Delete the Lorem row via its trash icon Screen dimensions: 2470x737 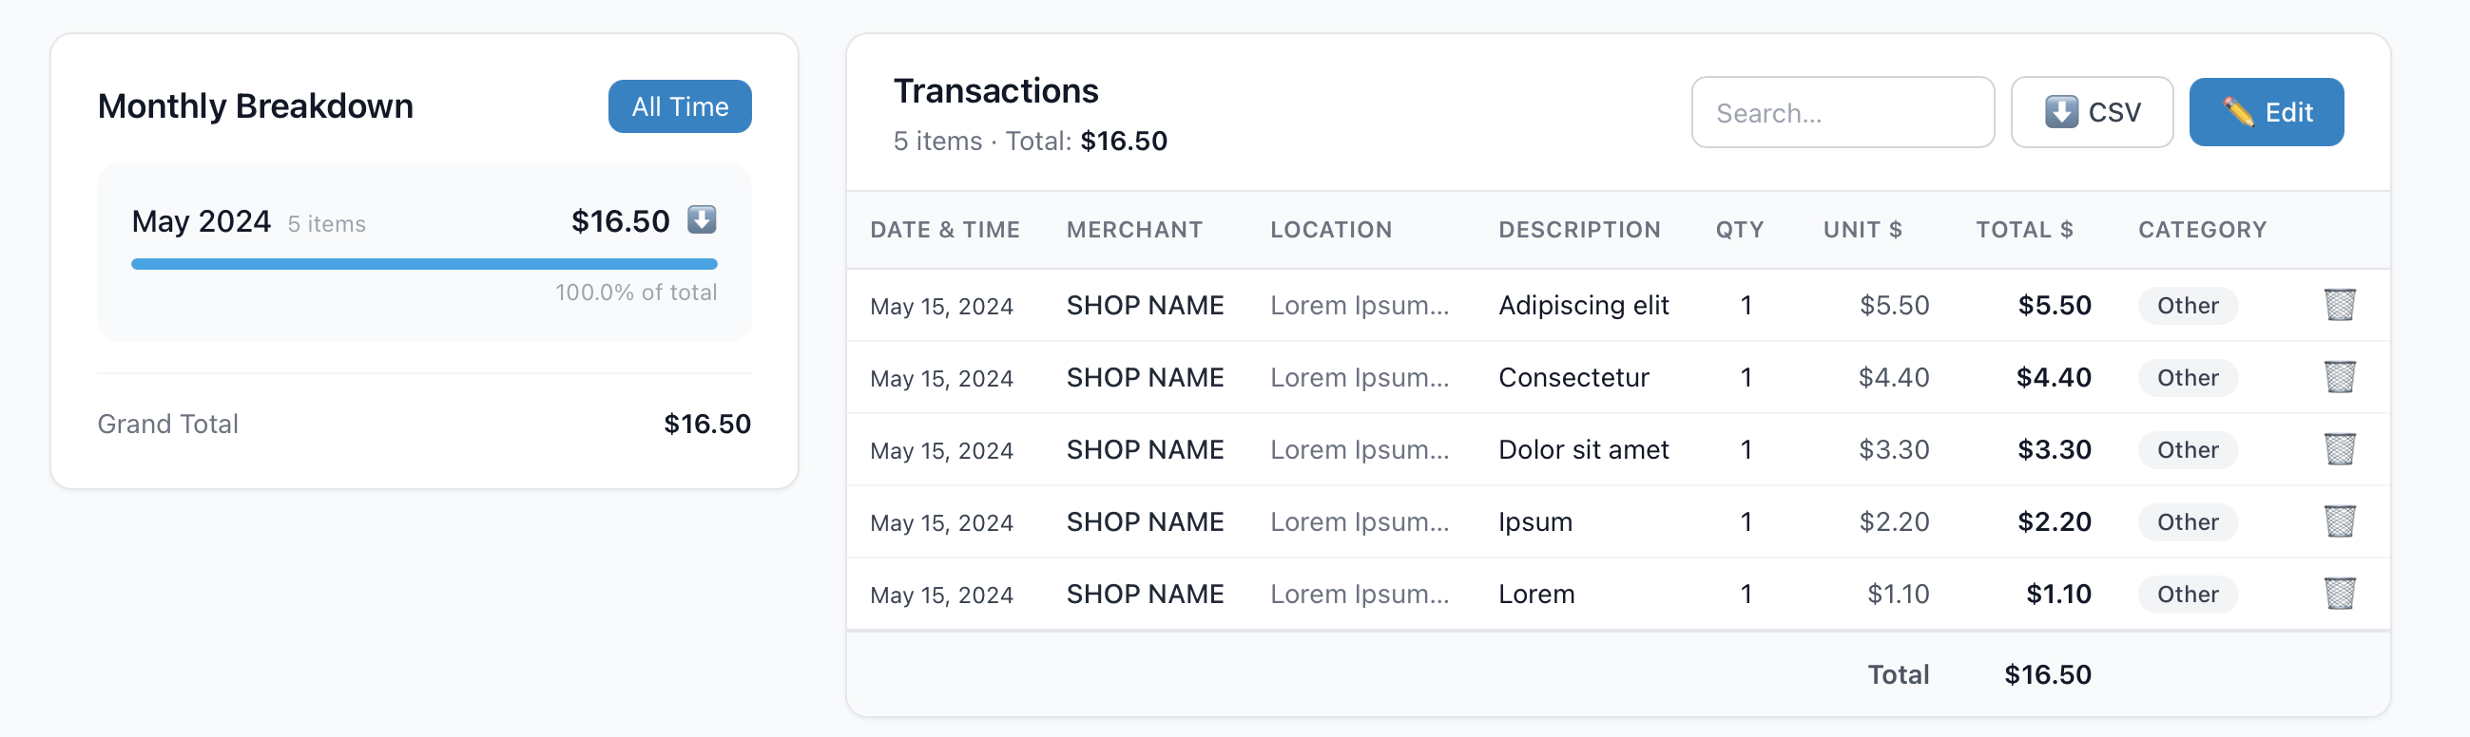2340,595
